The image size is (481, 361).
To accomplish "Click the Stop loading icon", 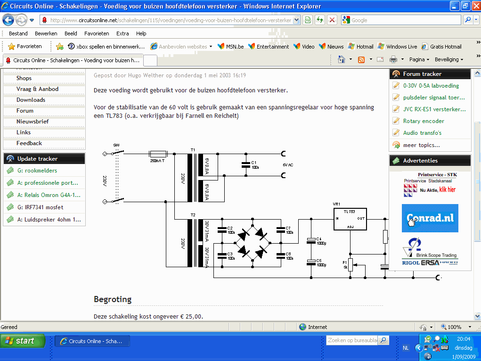I will [x=332, y=20].
